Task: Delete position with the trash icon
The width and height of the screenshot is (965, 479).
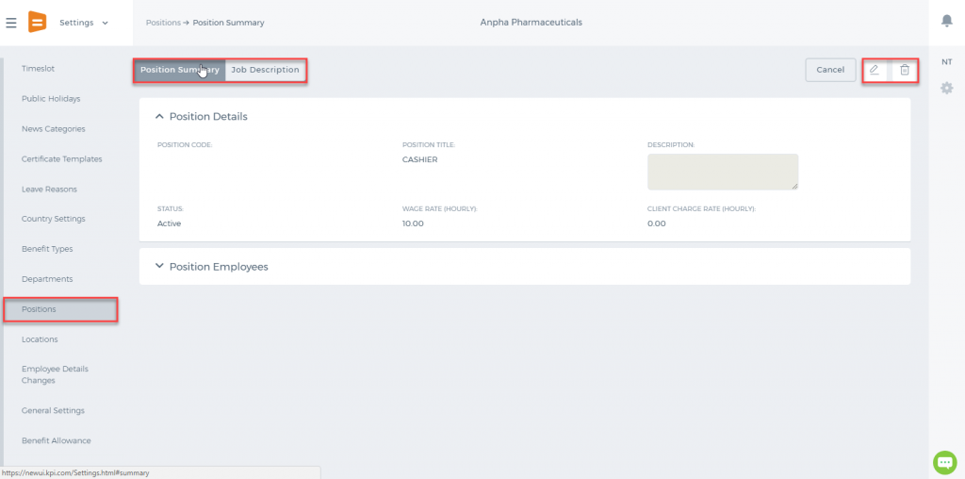Action: point(904,70)
